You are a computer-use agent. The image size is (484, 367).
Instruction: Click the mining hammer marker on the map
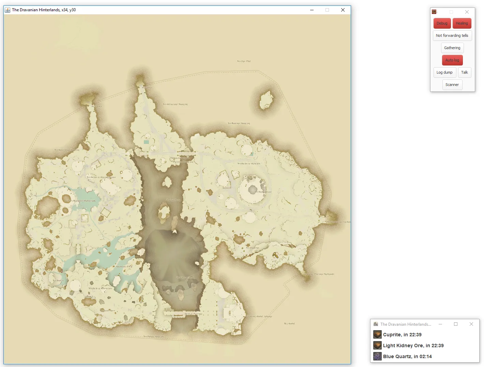(x=275, y=255)
